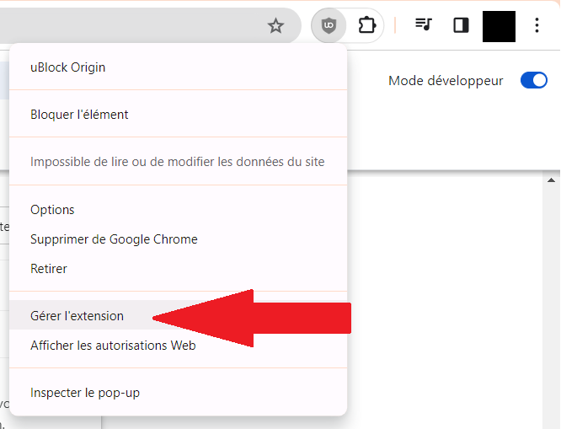This screenshot has width=561, height=429.
Task: Open the Extensions puzzle piece menu
Action: 366,25
